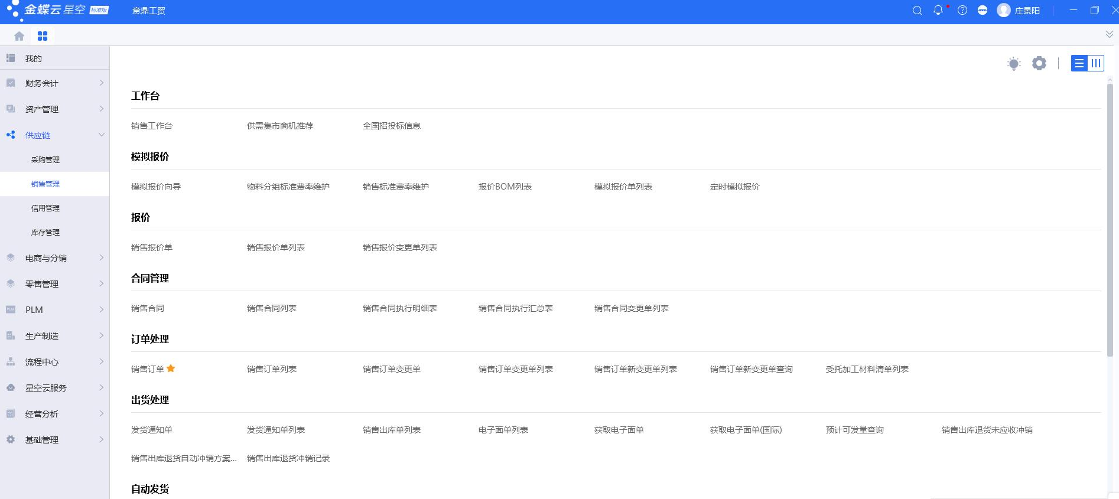Viewport: 1119px width, 499px height.
Task: Click the 零售管理 sidebar icon
Action: pos(11,283)
